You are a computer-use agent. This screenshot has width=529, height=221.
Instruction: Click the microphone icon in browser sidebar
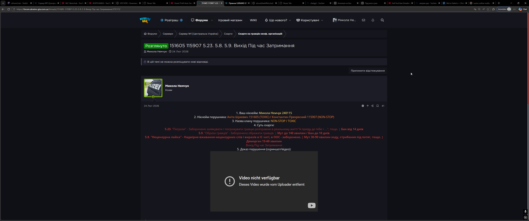[526, 212]
